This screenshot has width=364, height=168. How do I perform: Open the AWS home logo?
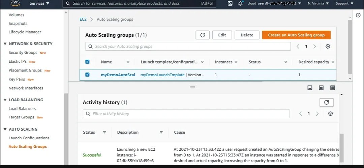pos(15,3)
